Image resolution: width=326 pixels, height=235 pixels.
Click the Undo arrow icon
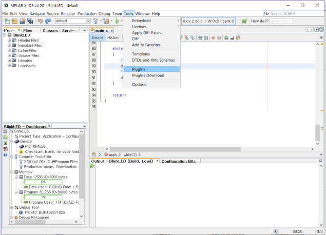click(x=40, y=21)
